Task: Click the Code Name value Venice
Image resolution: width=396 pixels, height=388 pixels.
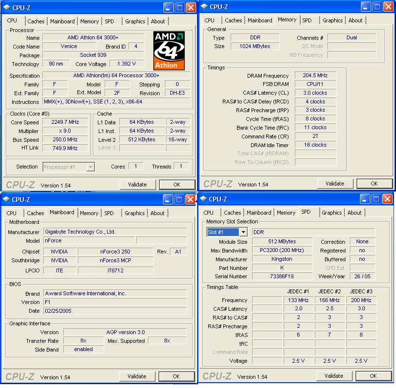Action: [69, 47]
